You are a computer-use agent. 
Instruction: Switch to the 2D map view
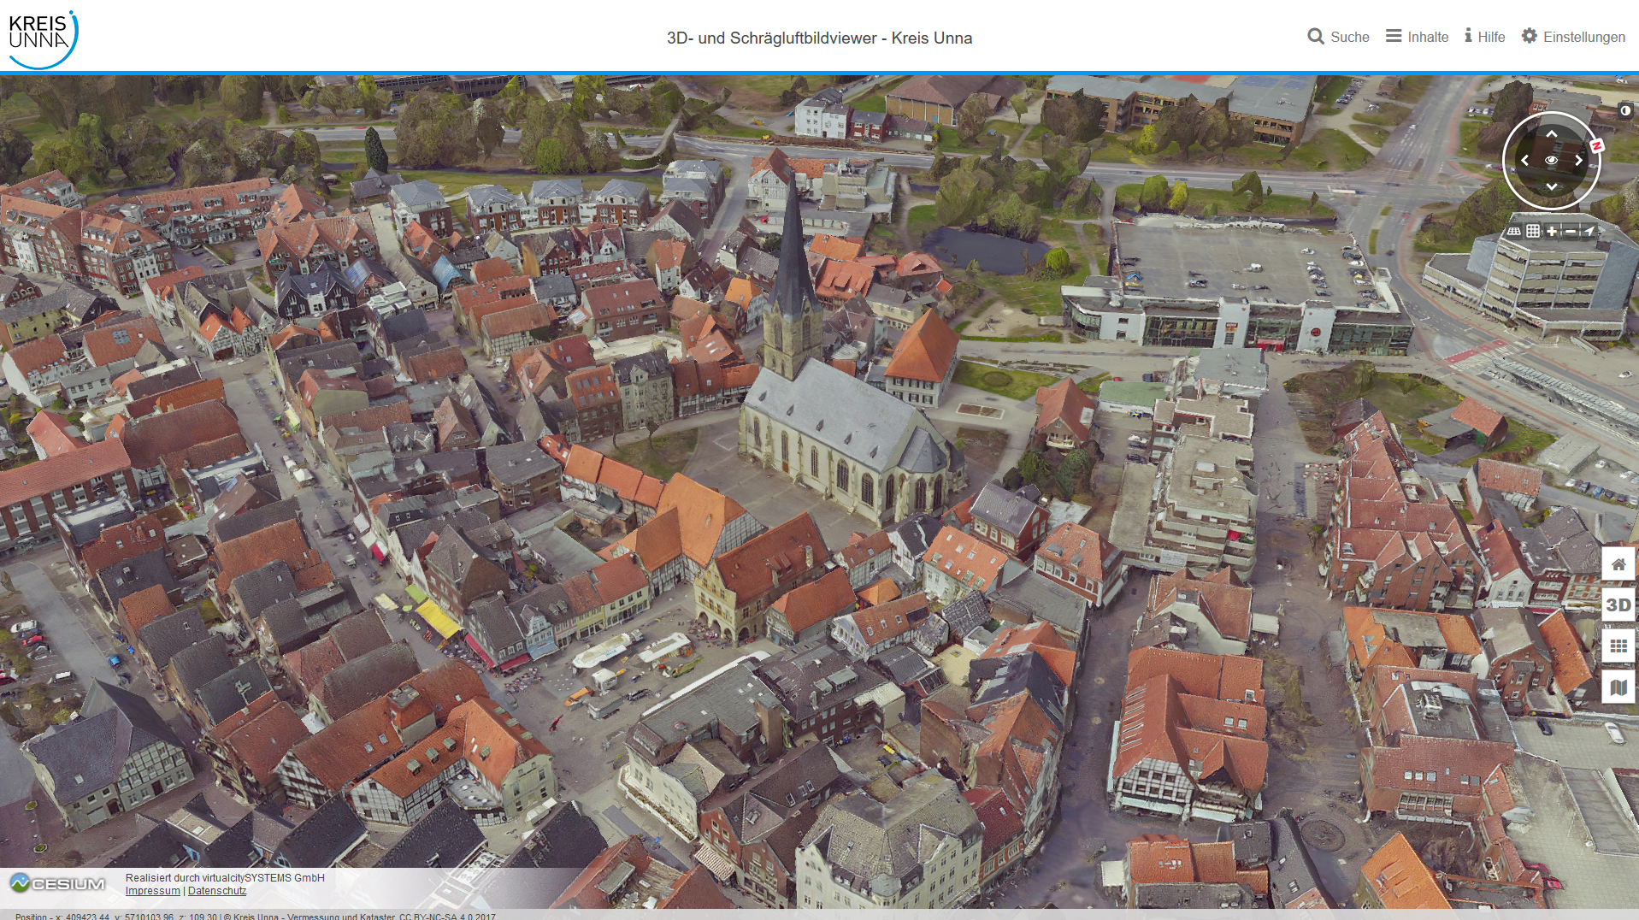pyautogui.click(x=1618, y=687)
